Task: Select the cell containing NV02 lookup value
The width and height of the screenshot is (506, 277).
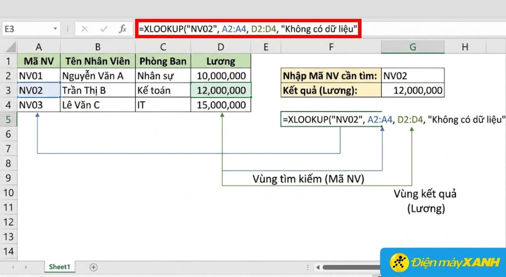Action: 412,75
